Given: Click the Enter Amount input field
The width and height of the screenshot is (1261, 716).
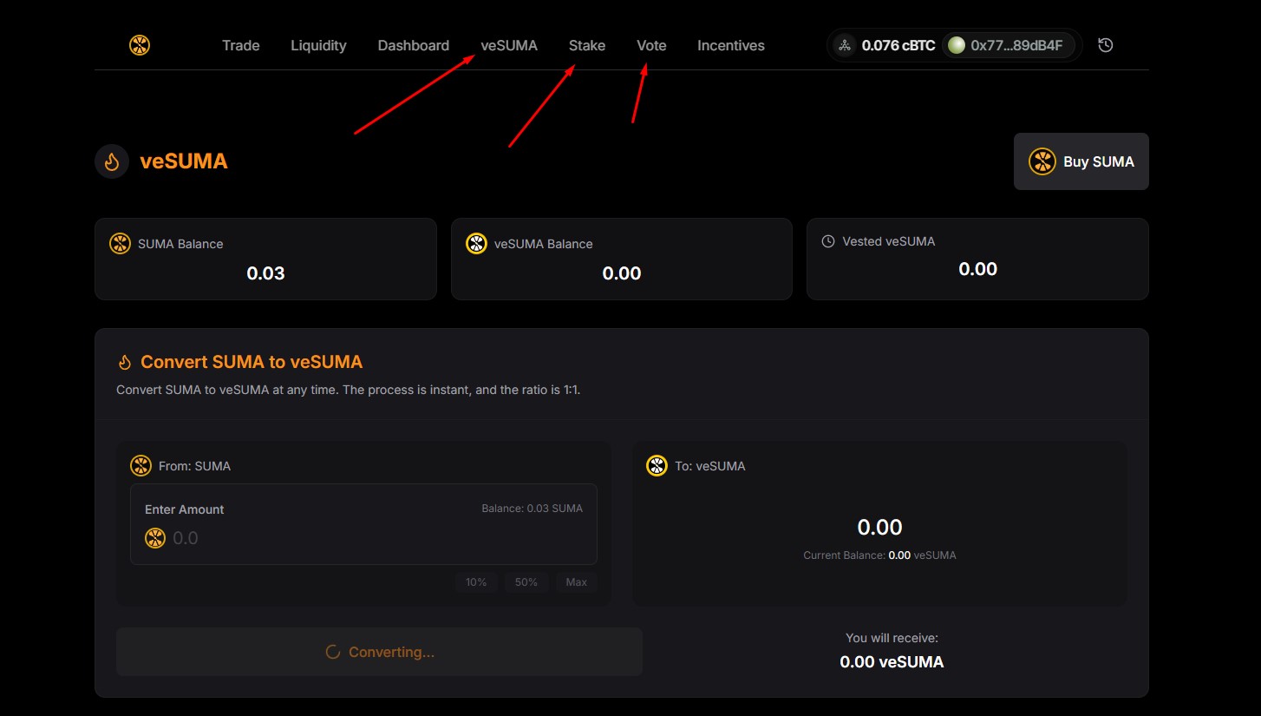Looking at the screenshot, I should click(x=363, y=524).
